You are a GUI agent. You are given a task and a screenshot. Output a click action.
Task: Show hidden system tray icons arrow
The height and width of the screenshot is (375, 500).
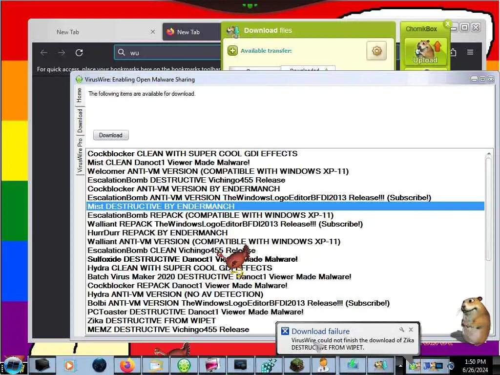(400, 366)
